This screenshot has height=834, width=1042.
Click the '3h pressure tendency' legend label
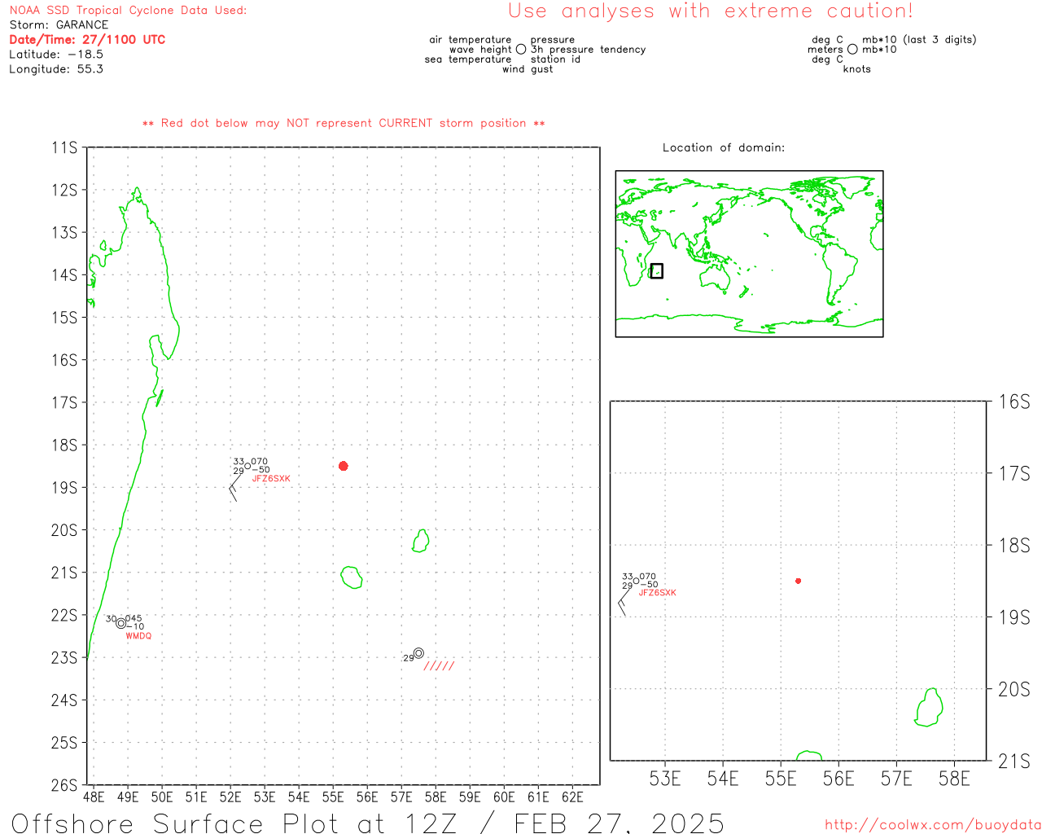click(x=589, y=50)
